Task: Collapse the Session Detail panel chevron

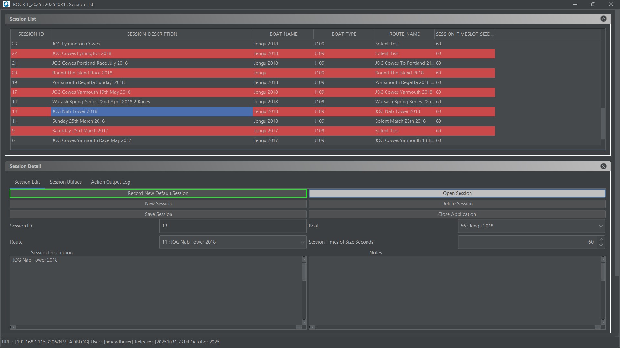Action: (603, 166)
